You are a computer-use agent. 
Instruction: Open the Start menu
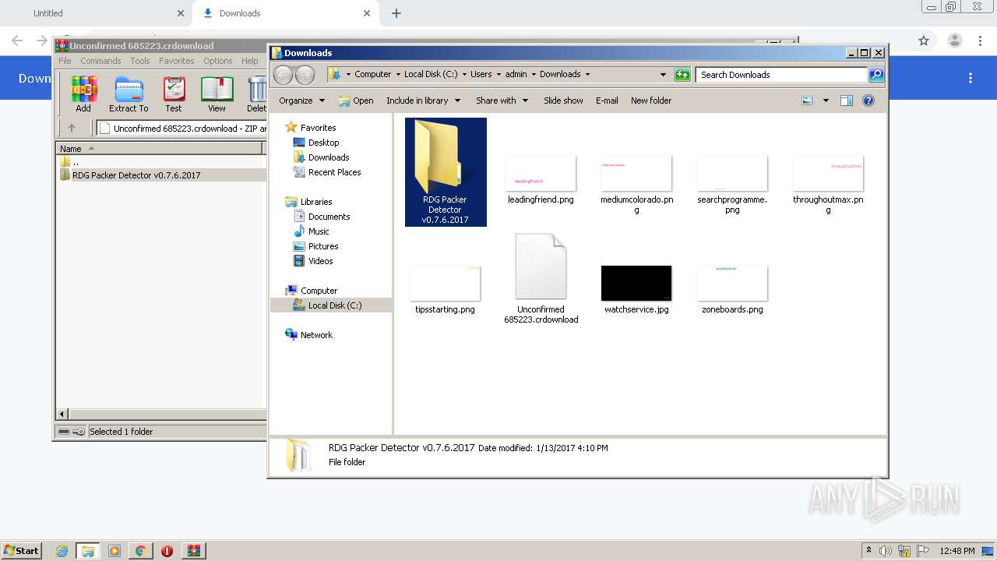[x=21, y=551]
